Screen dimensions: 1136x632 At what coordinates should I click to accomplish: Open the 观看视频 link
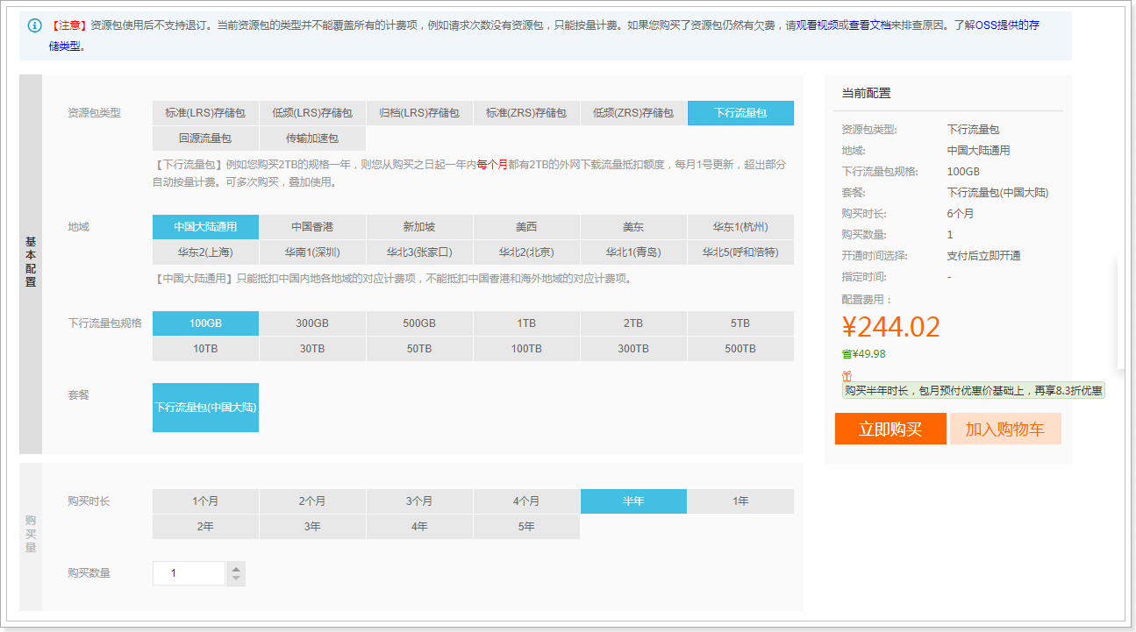817,25
